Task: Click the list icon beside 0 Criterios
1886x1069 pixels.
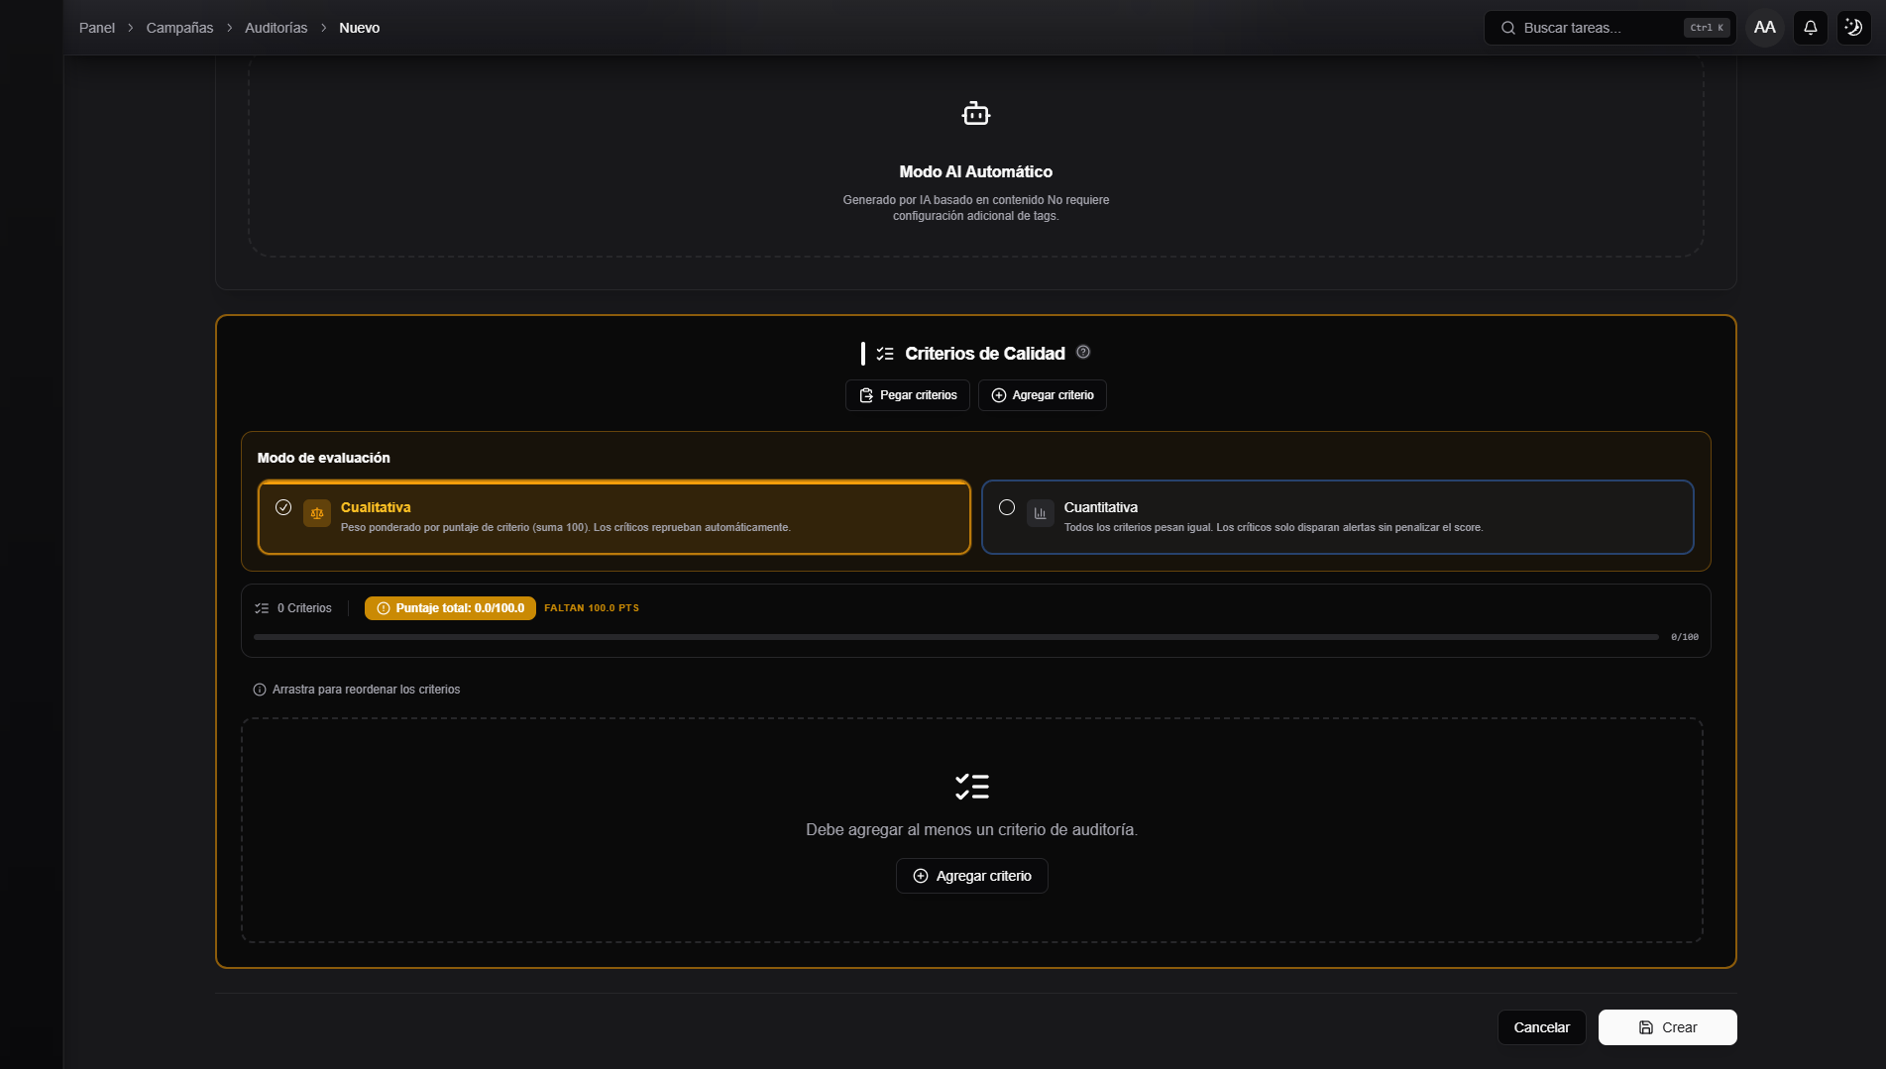Action: click(x=262, y=608)
